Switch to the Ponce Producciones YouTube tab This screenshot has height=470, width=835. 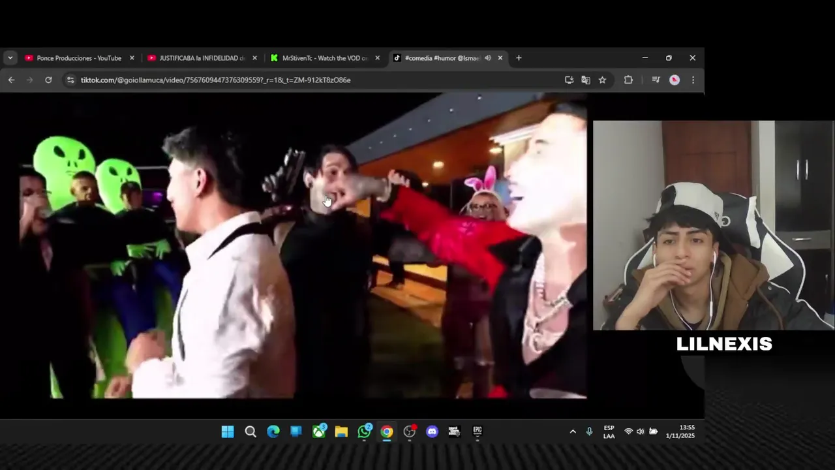[78, 58]
